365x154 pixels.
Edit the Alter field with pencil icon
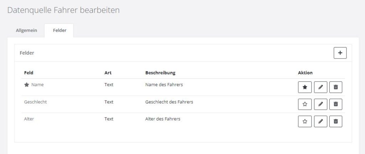tap(320, 121)
